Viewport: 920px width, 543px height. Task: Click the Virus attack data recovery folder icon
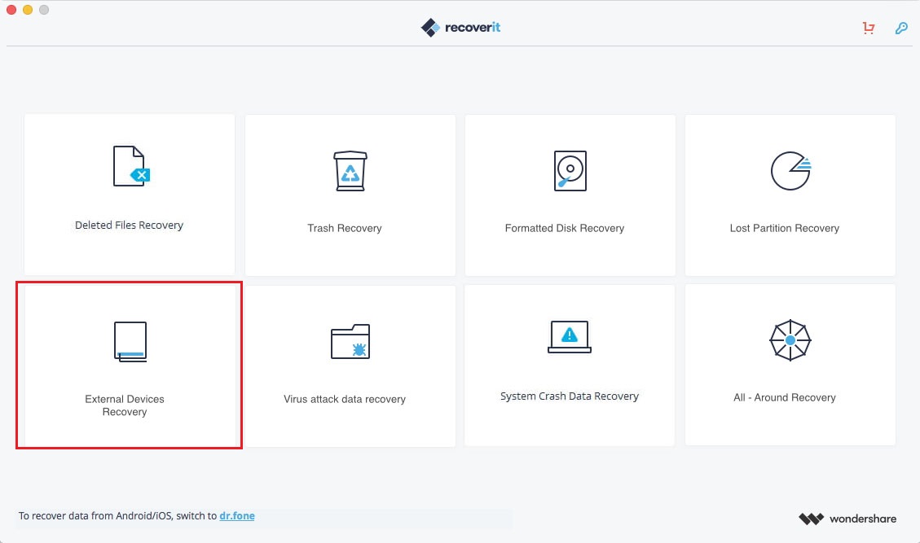(x=350, y=341)
